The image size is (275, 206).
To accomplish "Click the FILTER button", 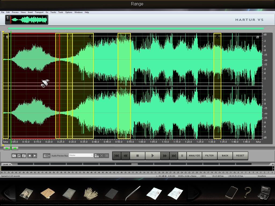I will (209, 156).
